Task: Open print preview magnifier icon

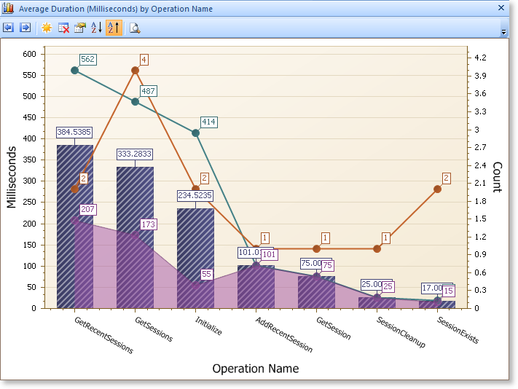Action: [x=135, y=28]
